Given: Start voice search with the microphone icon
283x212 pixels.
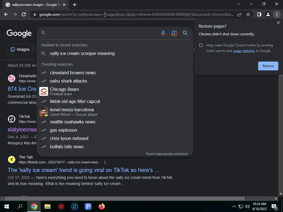Looking at the screenshot, I should pos(163,33).
